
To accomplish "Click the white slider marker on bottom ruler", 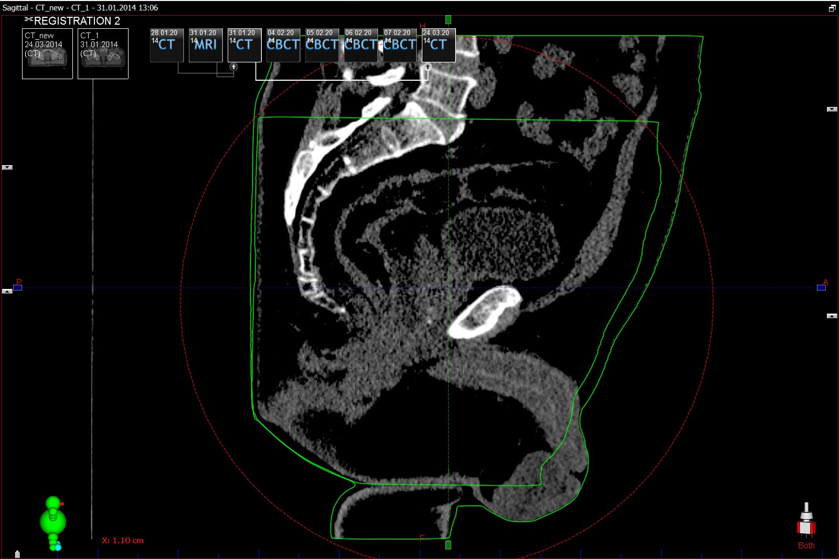I will pyautogui.click(x=17, y=554).
